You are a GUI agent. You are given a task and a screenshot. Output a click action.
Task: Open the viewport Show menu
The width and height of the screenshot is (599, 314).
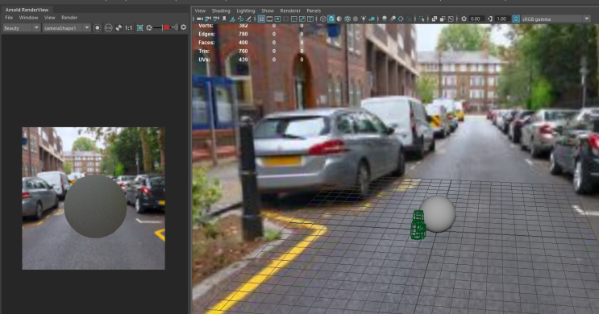pos(268,10)
